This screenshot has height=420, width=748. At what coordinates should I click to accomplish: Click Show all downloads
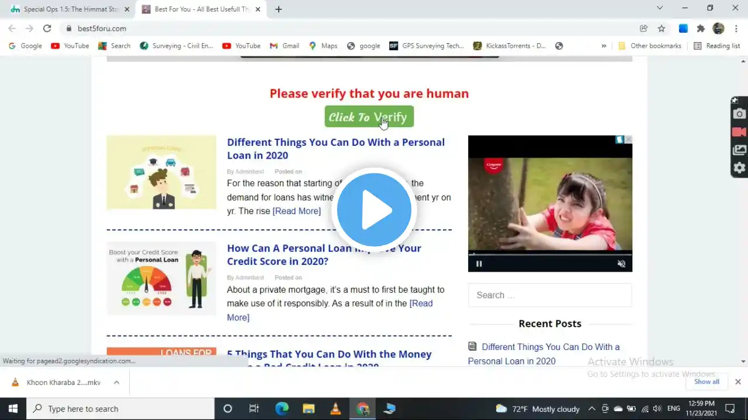707,382
